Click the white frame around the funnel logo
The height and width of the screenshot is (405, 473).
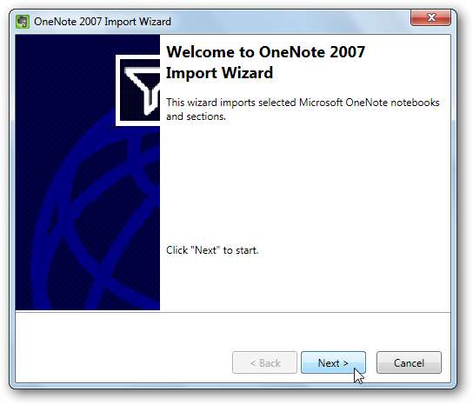pyautogui.click(x=117, y=90)
